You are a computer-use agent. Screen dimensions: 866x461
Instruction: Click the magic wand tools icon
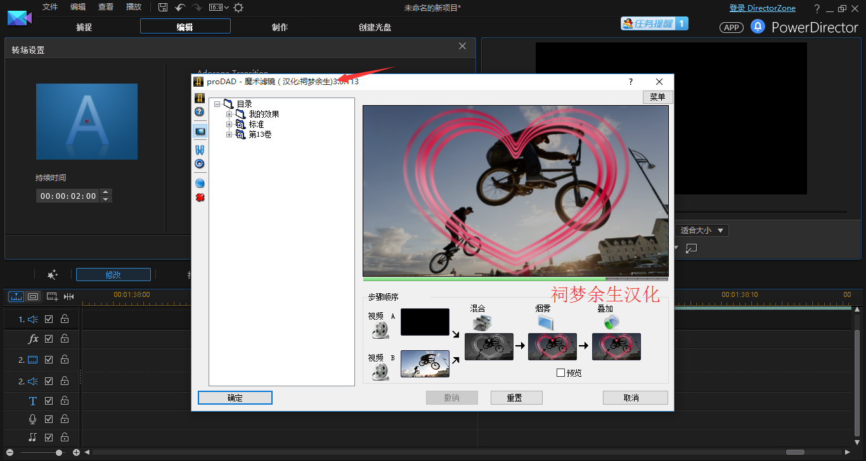pos(53,275)
